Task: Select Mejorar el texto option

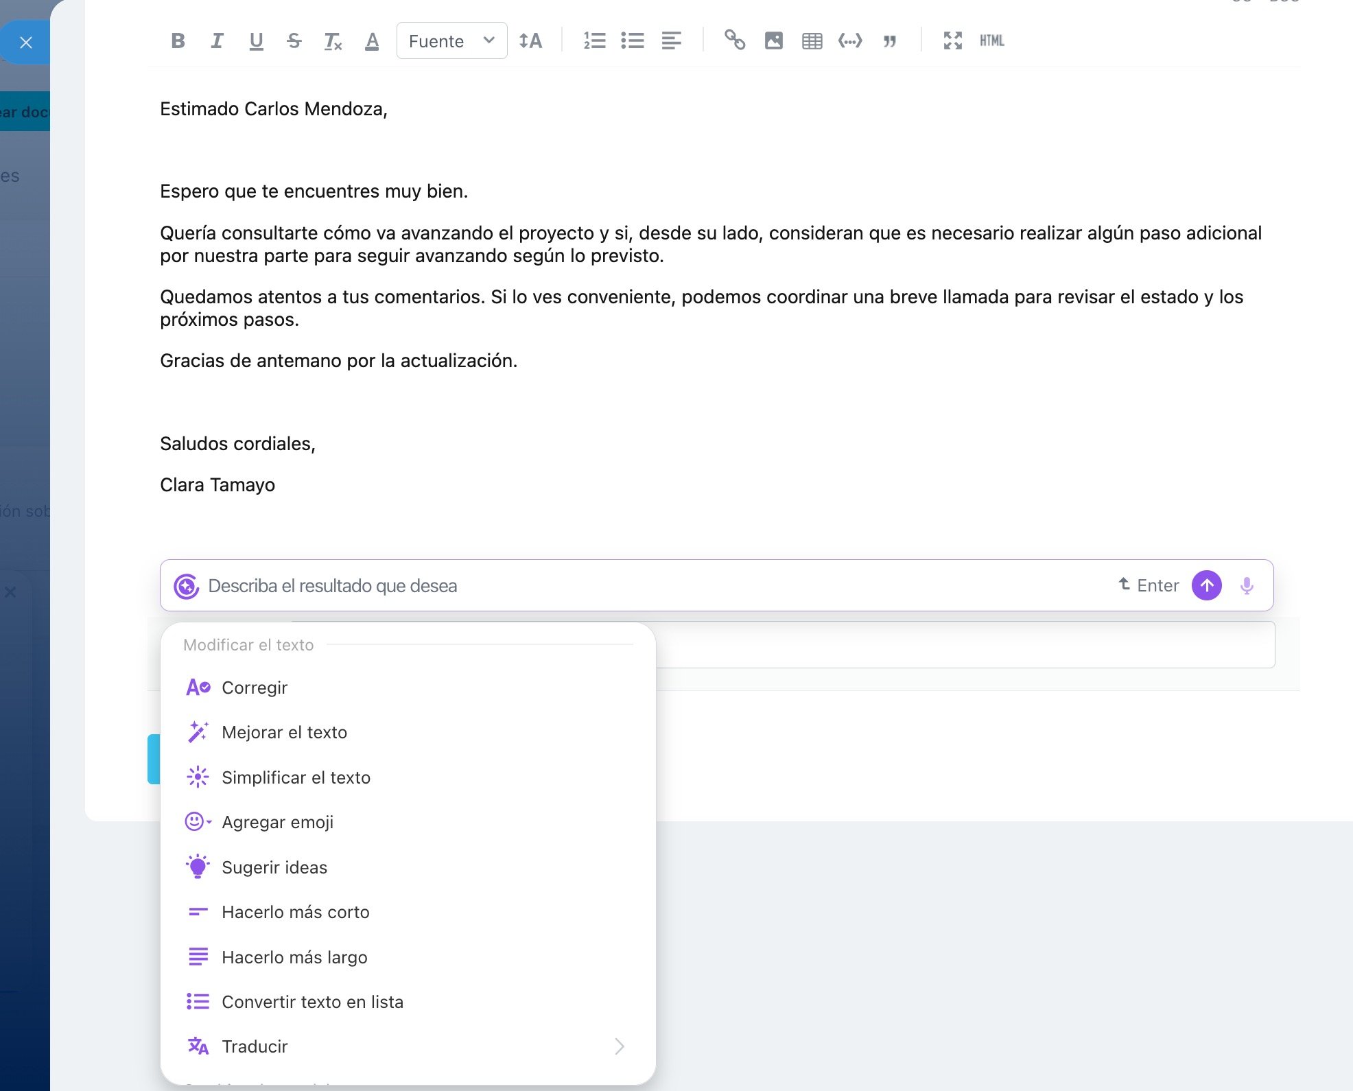Action: tap(284, 732)
